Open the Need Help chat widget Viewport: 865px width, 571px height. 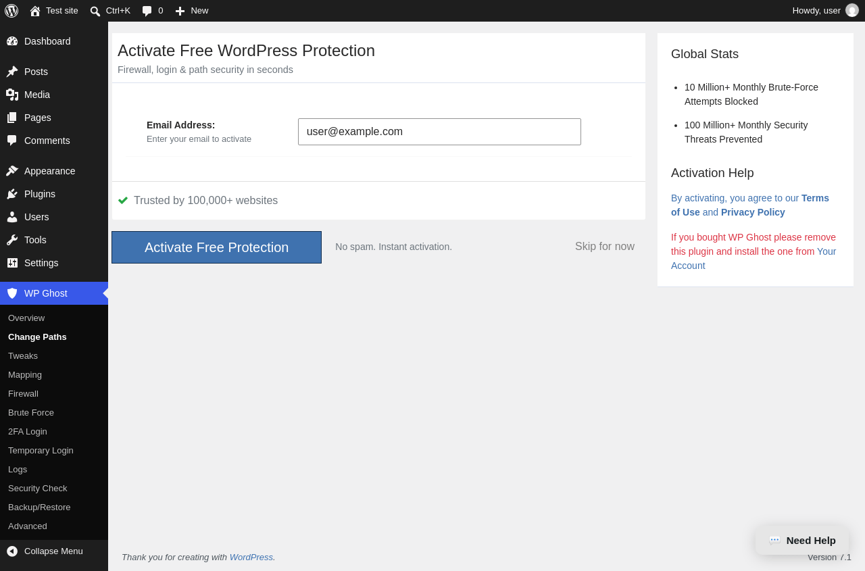click(x=802, y=540)
